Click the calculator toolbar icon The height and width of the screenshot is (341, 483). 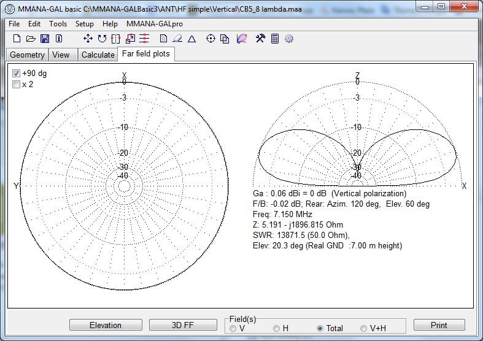pos(275,39)
